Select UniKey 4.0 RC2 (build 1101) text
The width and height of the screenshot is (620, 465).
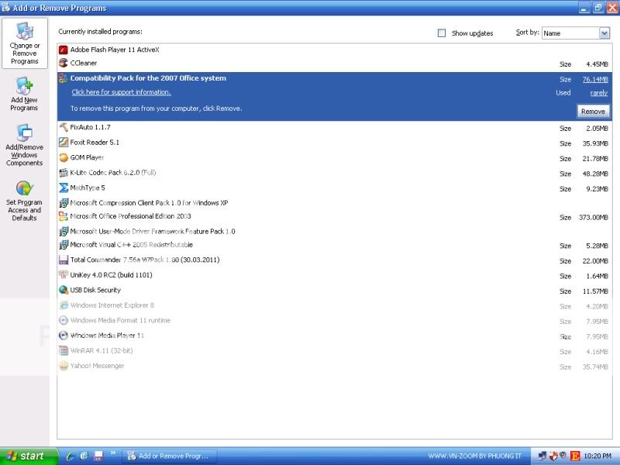pyautogui.click(x=111, y=275)
